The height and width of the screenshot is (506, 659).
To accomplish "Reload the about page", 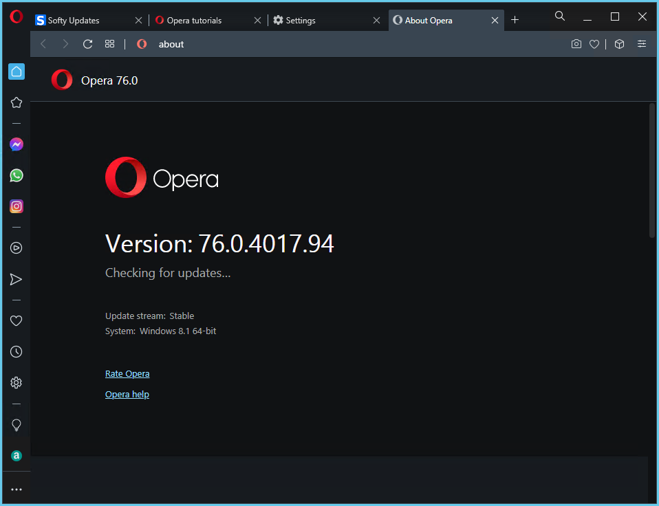I will click(x=87, y=44).
